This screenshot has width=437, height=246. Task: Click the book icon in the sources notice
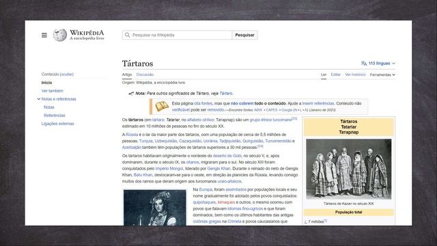point(162,107)
